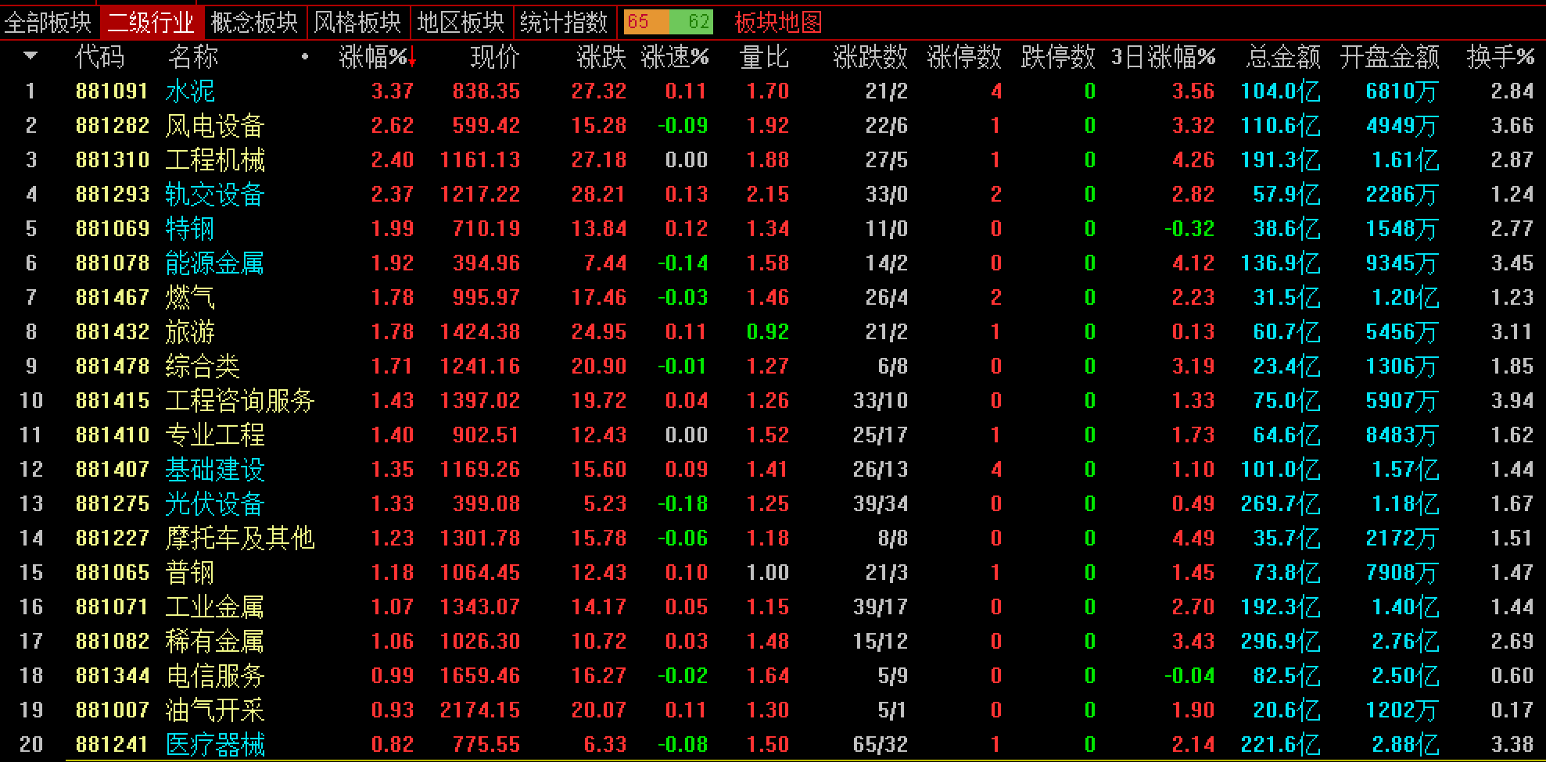Click 涨幅 value 3.37 for 水泥
This screenshot has height=762, width=1546.
pos(393,91)
